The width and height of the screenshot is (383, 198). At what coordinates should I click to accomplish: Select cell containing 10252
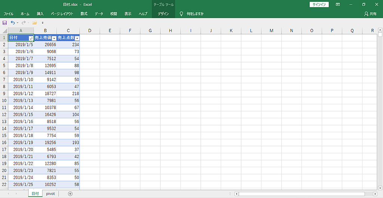[45, 184]
